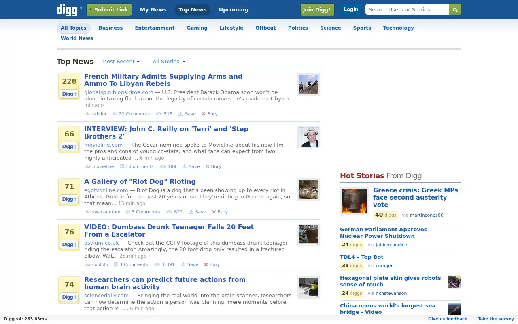518x324 pixels.
Task: Select the Technology topic
Action: pyautogui.click(x=399, y=28)
